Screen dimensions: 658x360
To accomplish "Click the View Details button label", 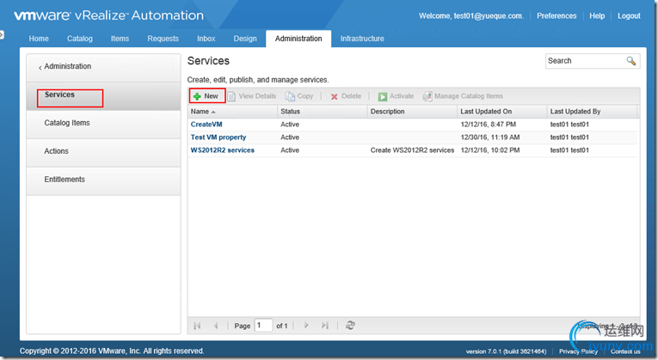I will (x=257, y=96).
